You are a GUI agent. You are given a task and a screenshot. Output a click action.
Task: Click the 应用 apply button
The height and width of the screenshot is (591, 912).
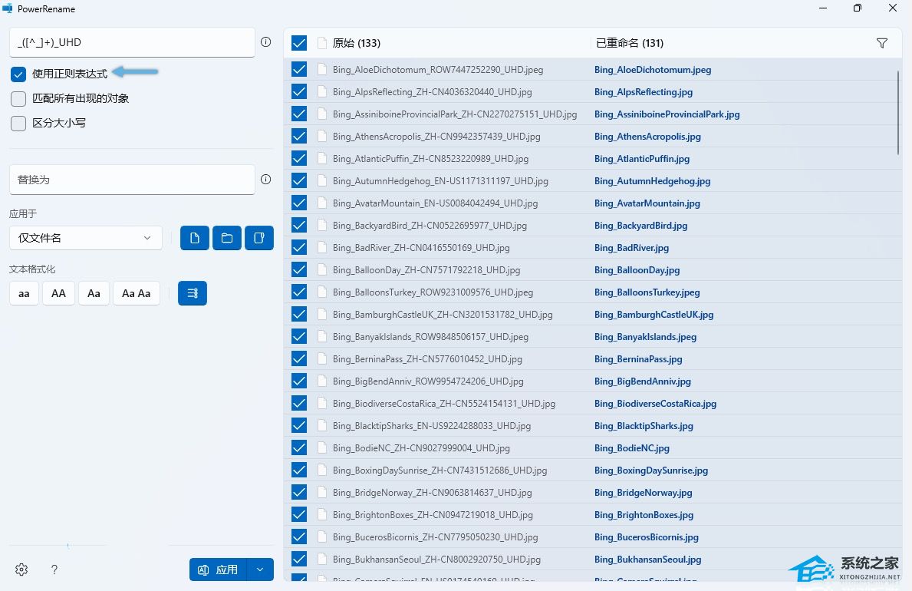click(x=218, y=570)
